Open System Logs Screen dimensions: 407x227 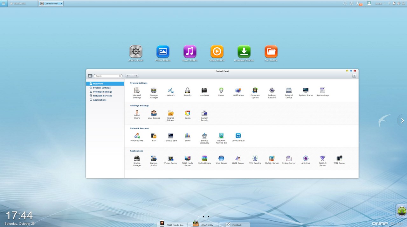322,92
